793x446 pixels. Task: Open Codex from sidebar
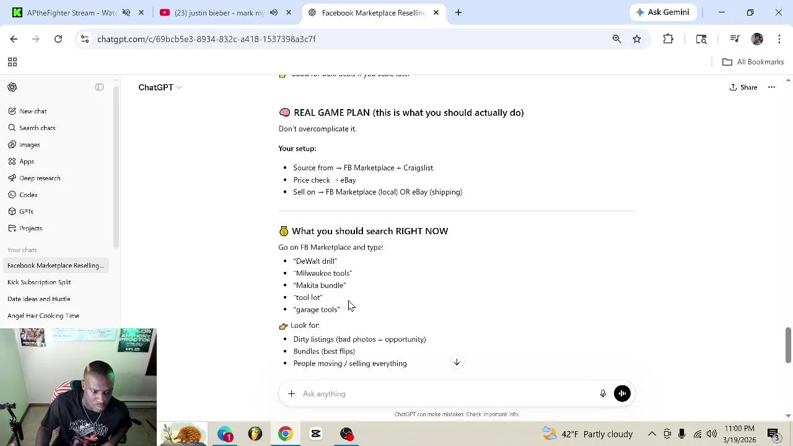pyautogui.click(x=56, y=195)
